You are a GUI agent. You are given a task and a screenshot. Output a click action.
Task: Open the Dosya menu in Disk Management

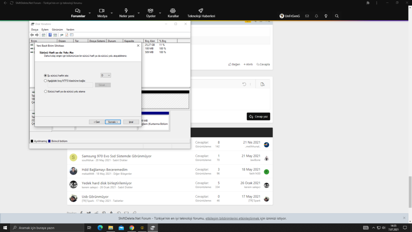(x=35, y=30)
